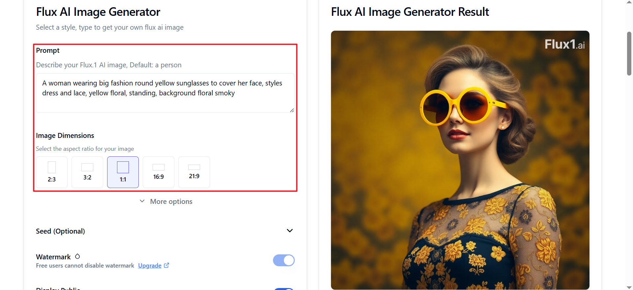This screenshot has width=633, height=290.
Task: Click the Flux1.ai watermark logo on image
Action: point(564,45)
